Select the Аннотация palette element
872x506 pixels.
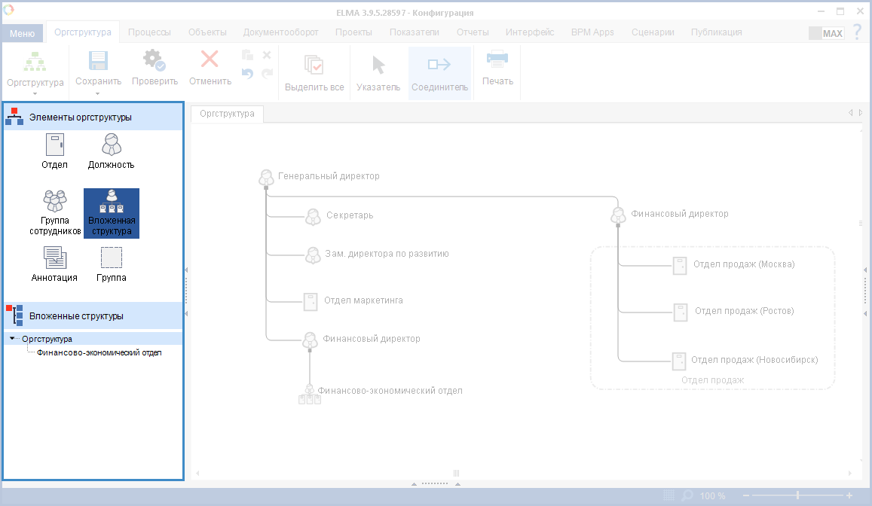click(x=54, y=264)
